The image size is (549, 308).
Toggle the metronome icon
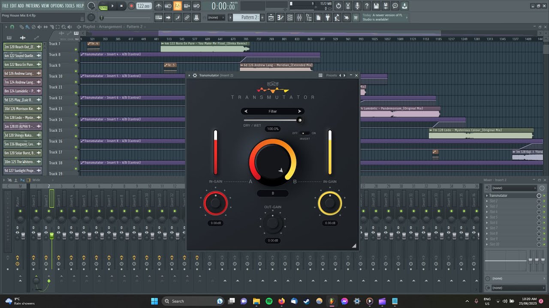[x=159, y=6]
